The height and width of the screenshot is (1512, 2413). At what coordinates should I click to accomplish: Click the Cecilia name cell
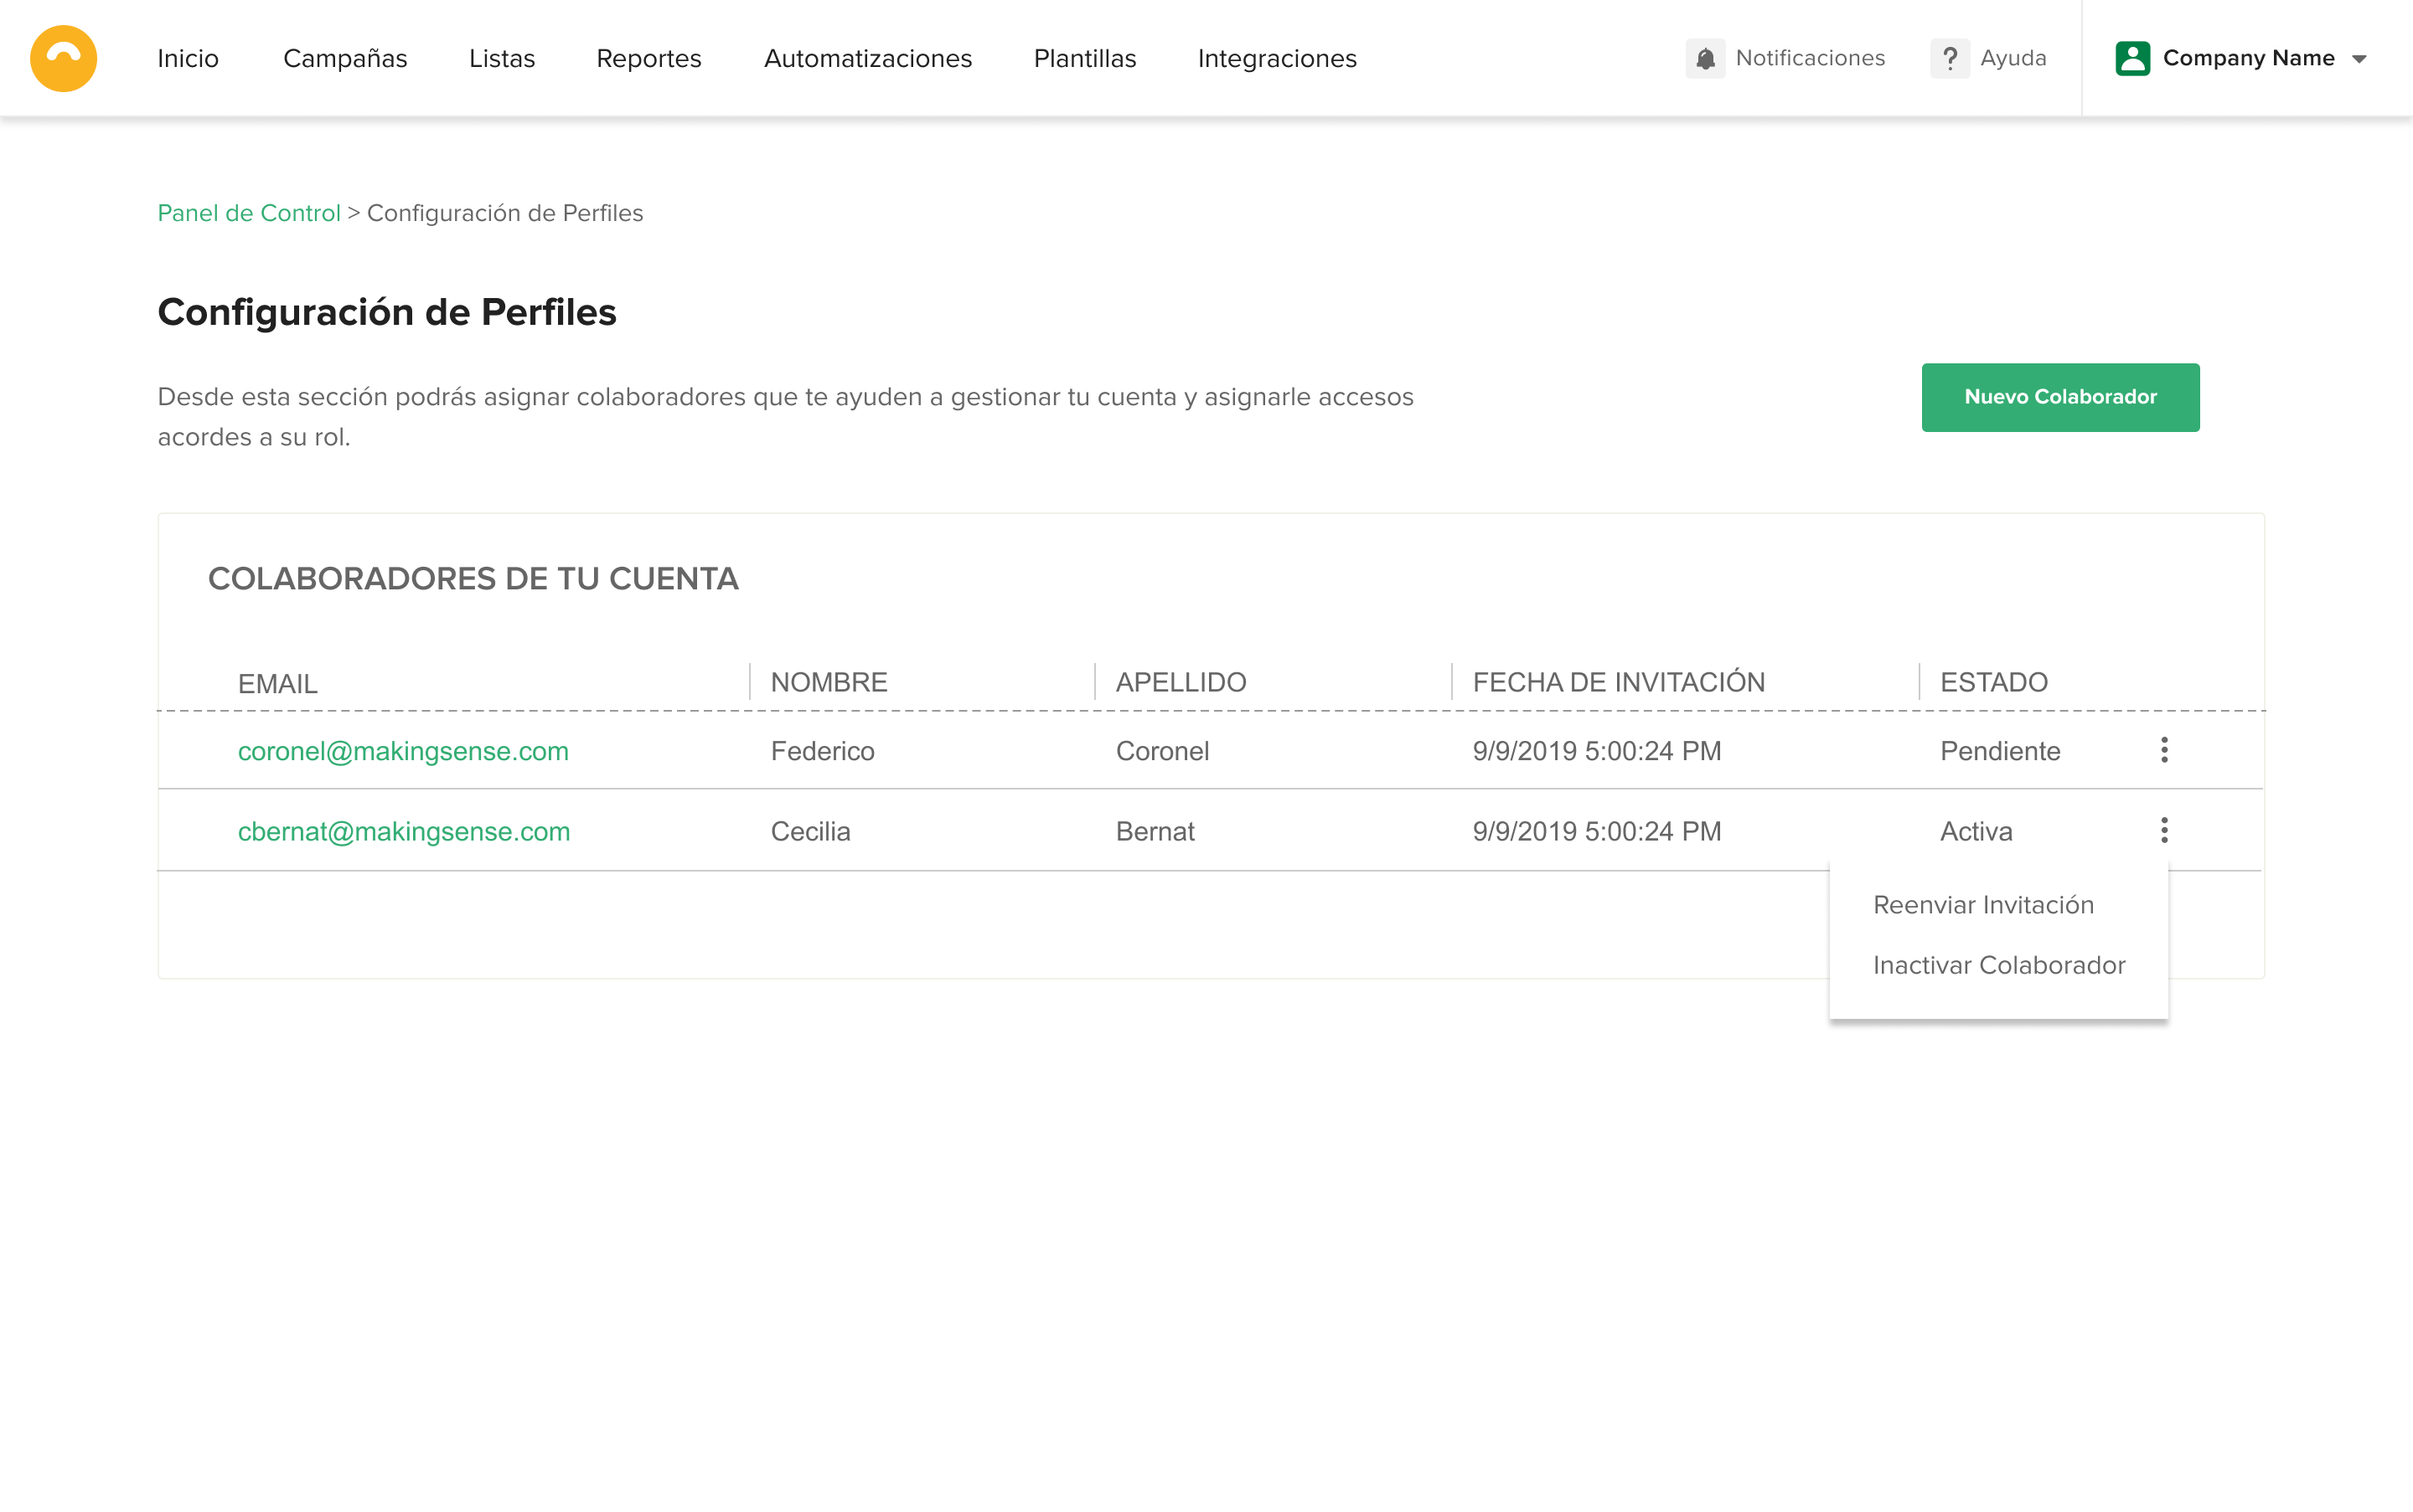point(811,831)
